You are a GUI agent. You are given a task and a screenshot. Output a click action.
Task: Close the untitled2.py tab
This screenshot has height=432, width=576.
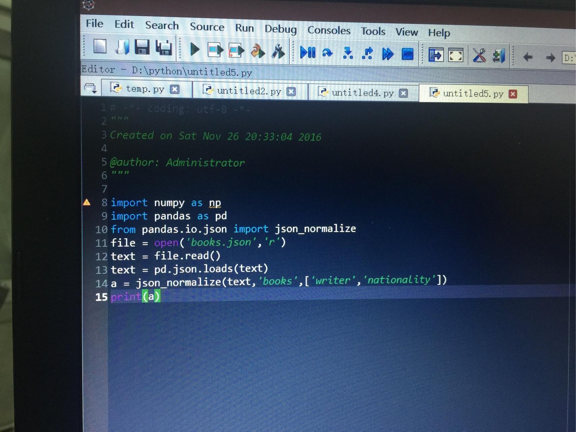tap(291, 91)
